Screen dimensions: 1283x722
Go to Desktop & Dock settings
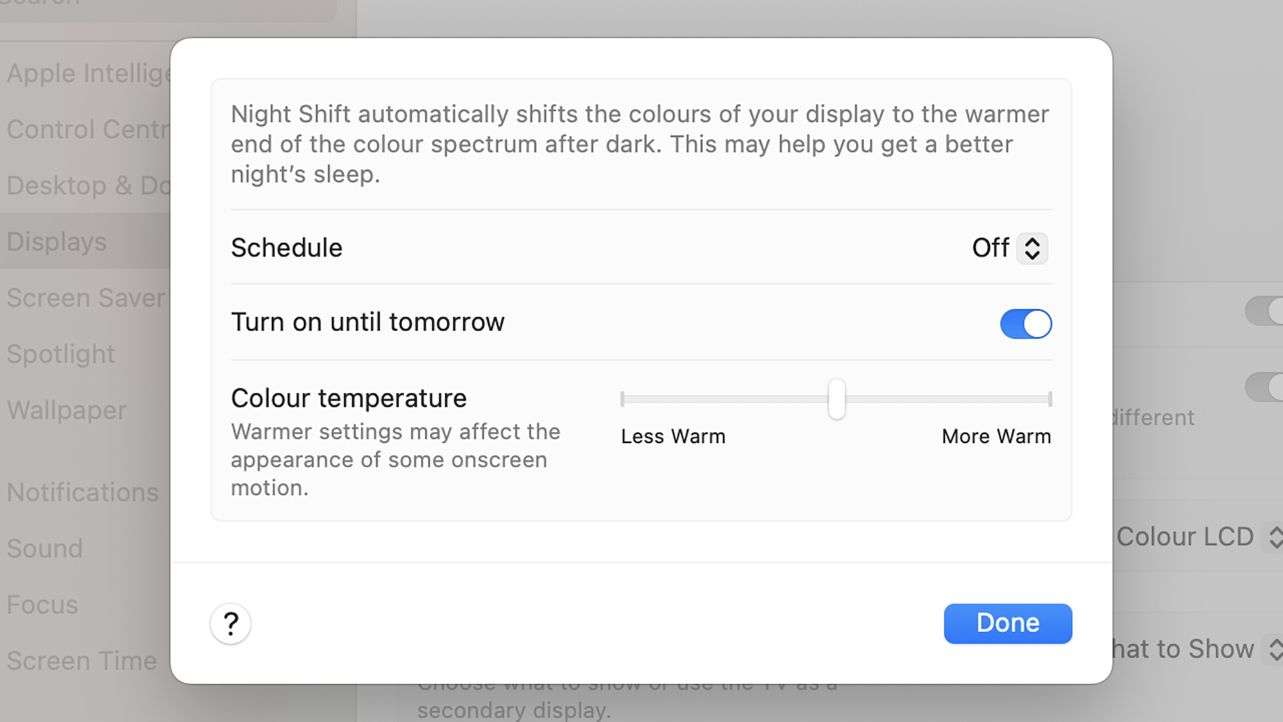(87, 185)
